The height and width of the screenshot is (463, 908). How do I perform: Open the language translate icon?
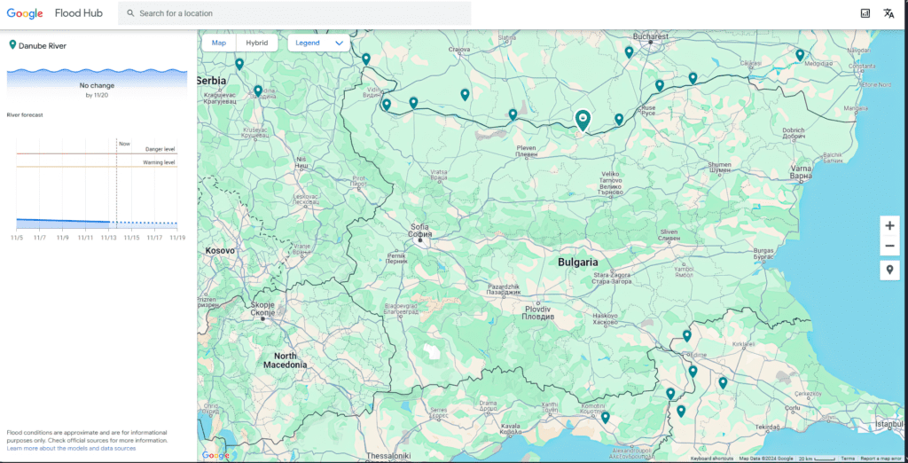click(888, 13)
